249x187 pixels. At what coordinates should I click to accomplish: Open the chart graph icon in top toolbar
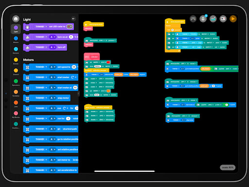tap(213, 19)
